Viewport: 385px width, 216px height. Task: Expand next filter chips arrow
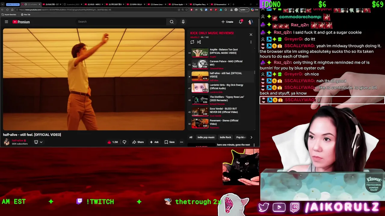(251, 137)
